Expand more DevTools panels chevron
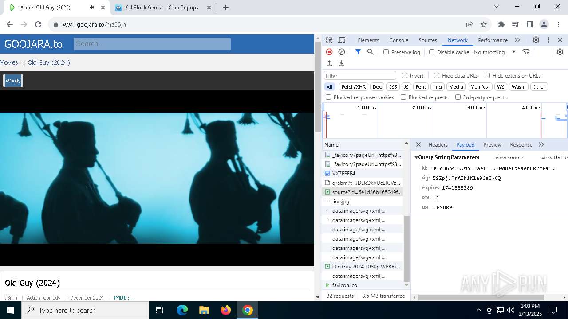This screenshot has height=319, width=568. tap(517, 40)
